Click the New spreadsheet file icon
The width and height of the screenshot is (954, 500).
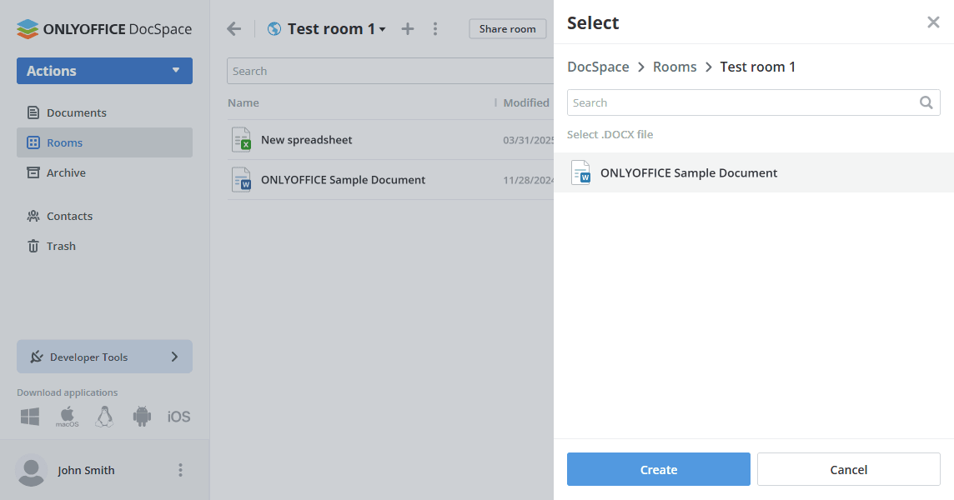[x=241, y=139]
